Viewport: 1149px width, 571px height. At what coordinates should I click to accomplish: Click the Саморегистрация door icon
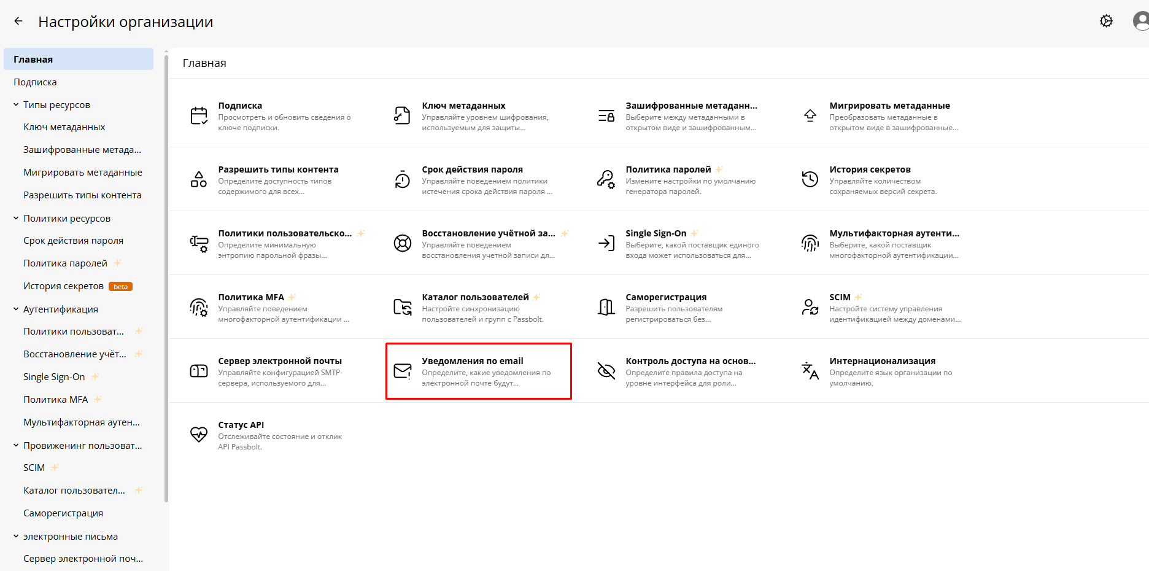[x=606, y=307]
